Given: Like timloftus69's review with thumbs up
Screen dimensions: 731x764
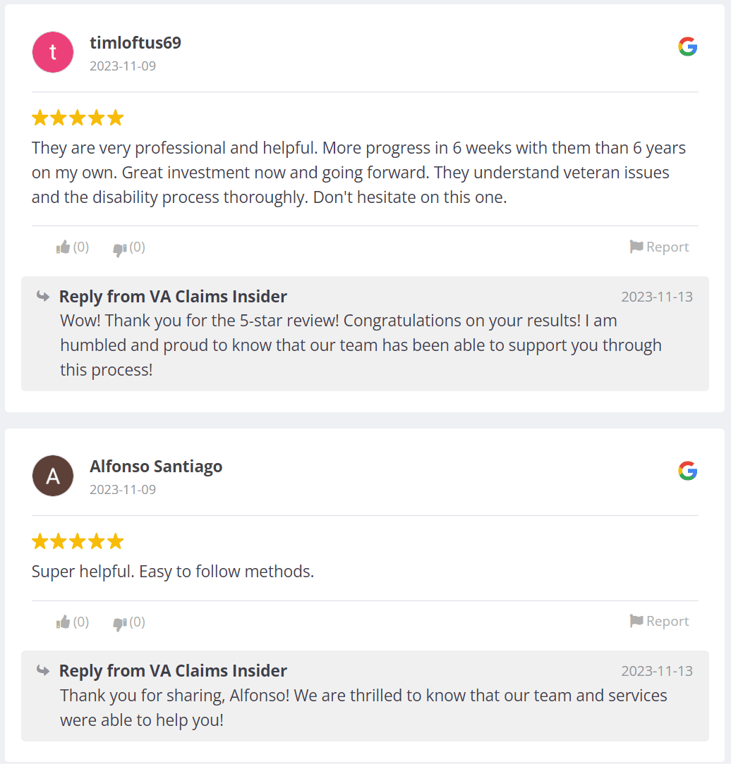Looking at the screenshot, I should coord(64,247).
